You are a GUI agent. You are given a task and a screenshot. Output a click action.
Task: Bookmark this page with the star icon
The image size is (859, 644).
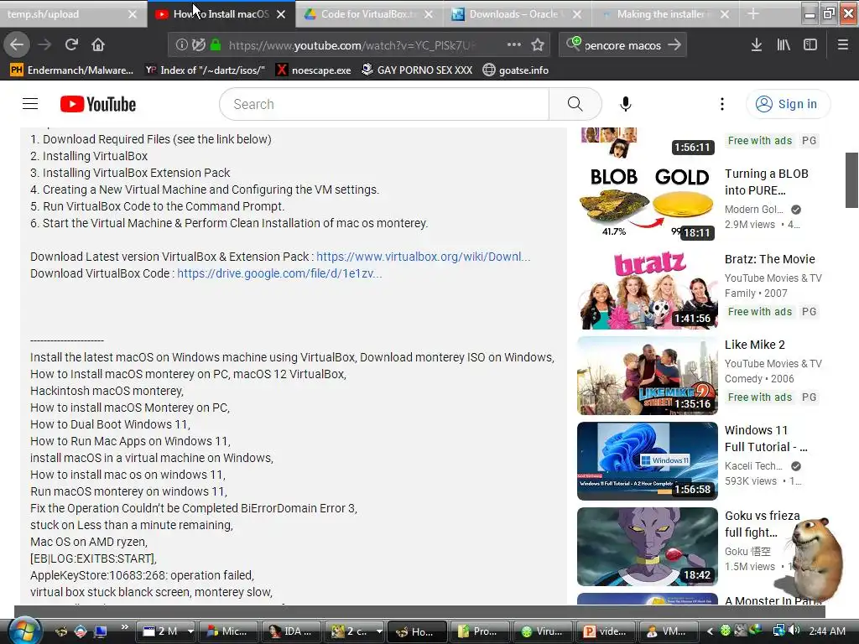click(x=538, y=45)
